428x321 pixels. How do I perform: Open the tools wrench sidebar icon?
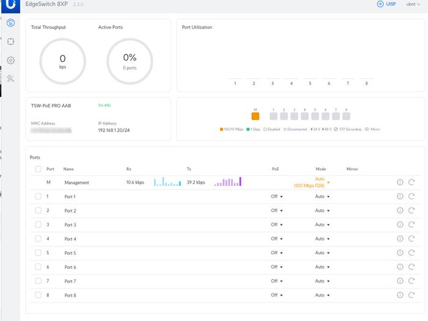10,79
